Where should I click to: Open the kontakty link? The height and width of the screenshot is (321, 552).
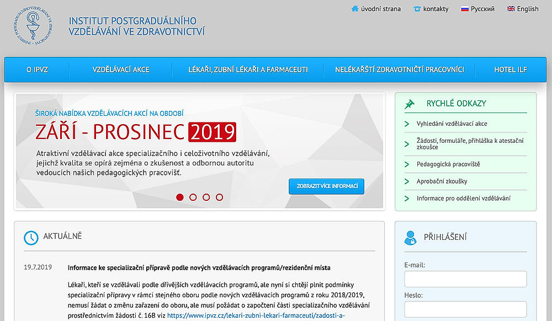click(x=436, y=9)
